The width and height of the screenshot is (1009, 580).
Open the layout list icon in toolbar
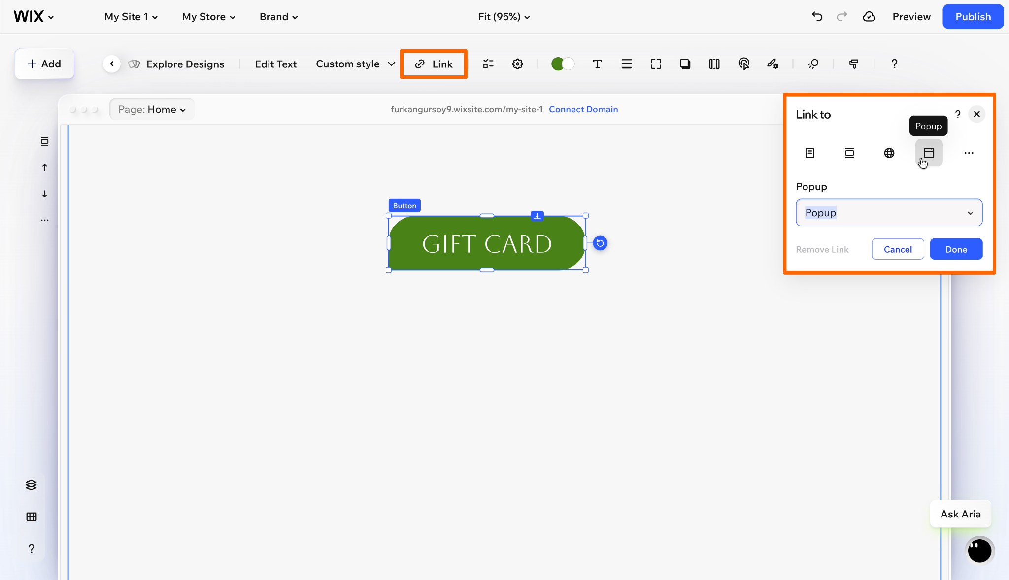[488, 64]
